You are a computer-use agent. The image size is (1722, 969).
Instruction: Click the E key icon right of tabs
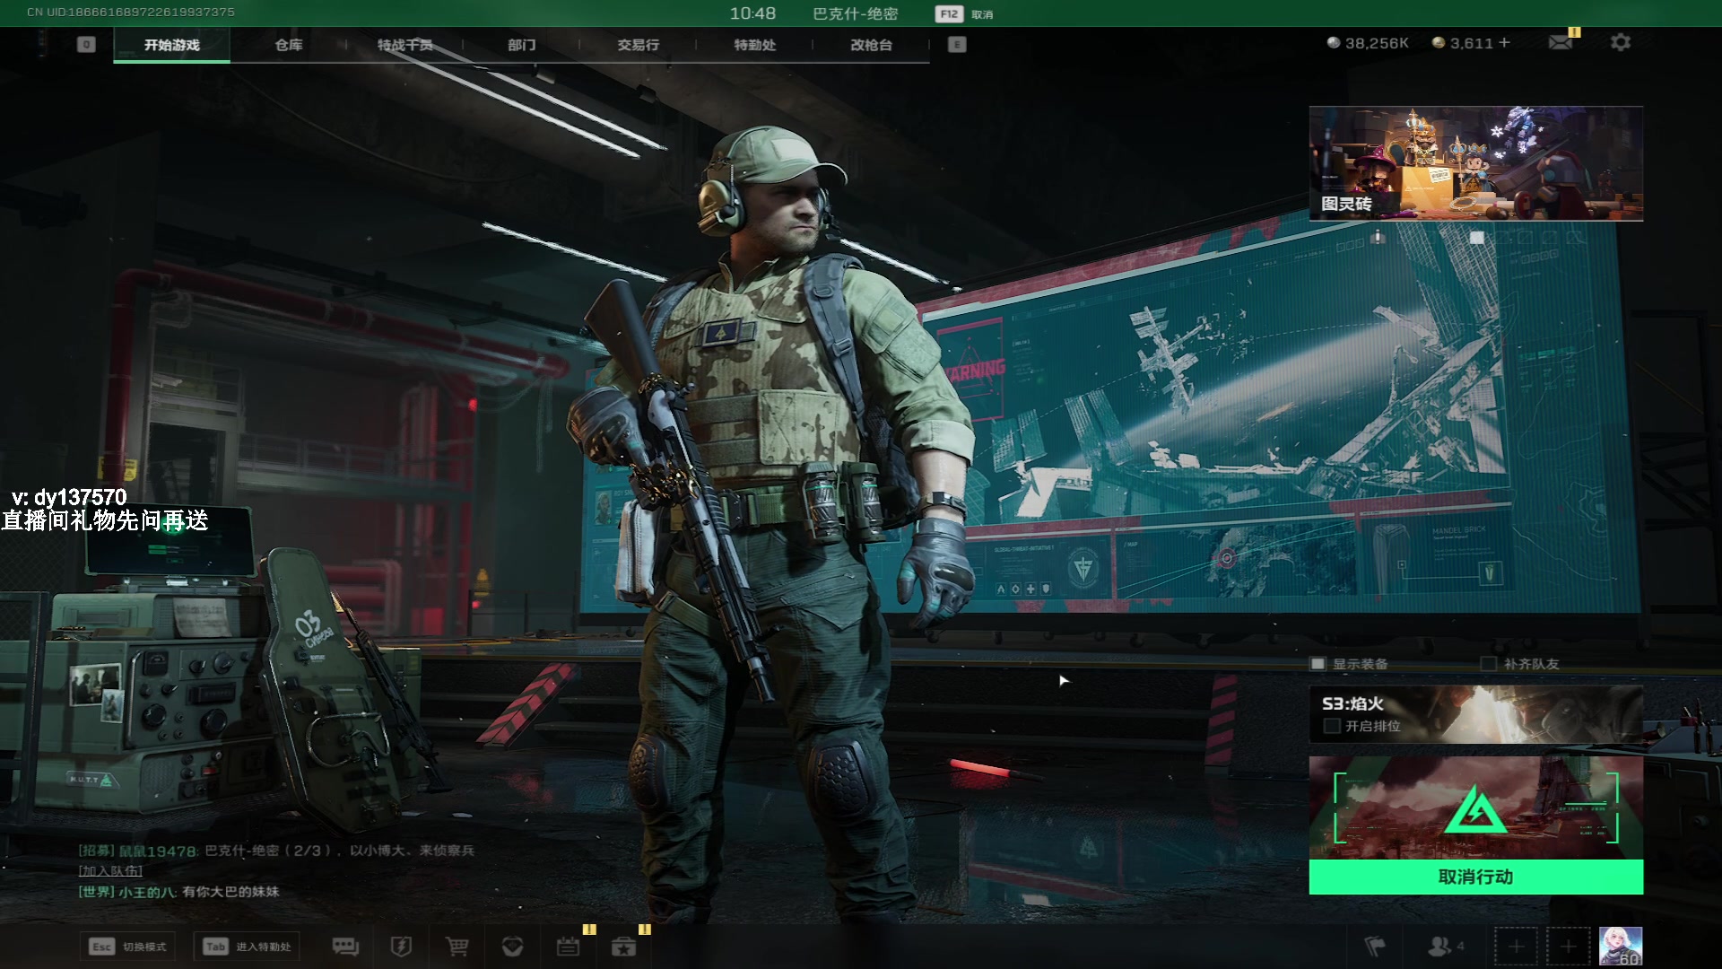(x=957, y=44)
